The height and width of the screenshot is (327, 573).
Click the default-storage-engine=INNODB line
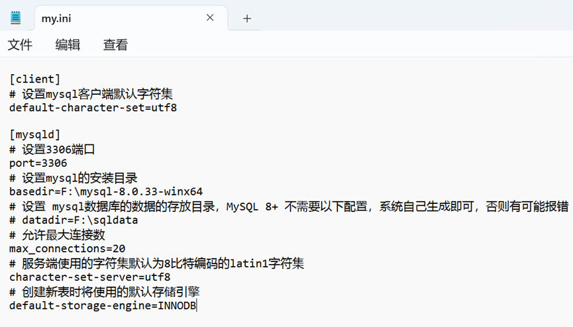tap(103, 306)
